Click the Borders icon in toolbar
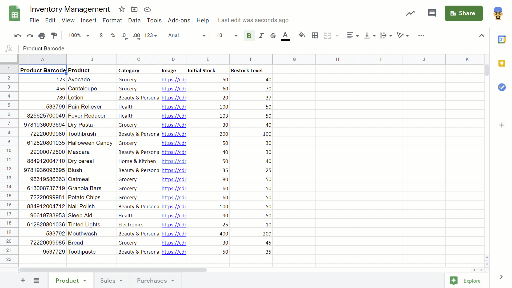The image size is (512, 288). coord(315,35)
